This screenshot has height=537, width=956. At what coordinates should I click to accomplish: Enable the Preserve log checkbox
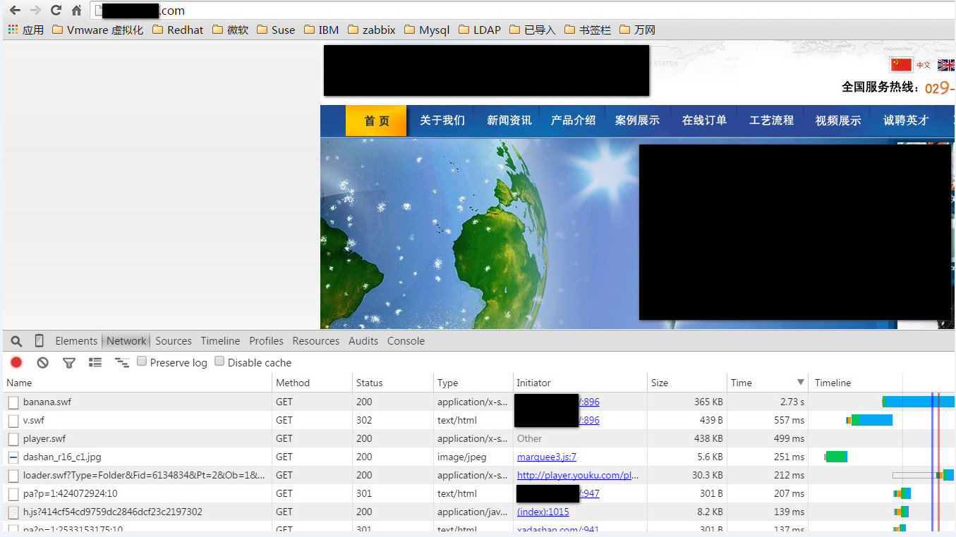point(142,362)
